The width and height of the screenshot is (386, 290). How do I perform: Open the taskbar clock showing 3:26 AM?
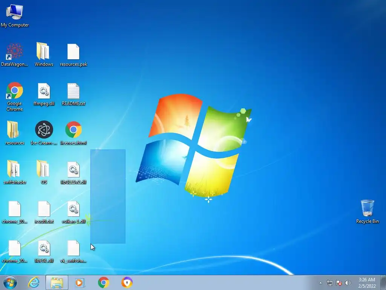[x=367, y=283]
